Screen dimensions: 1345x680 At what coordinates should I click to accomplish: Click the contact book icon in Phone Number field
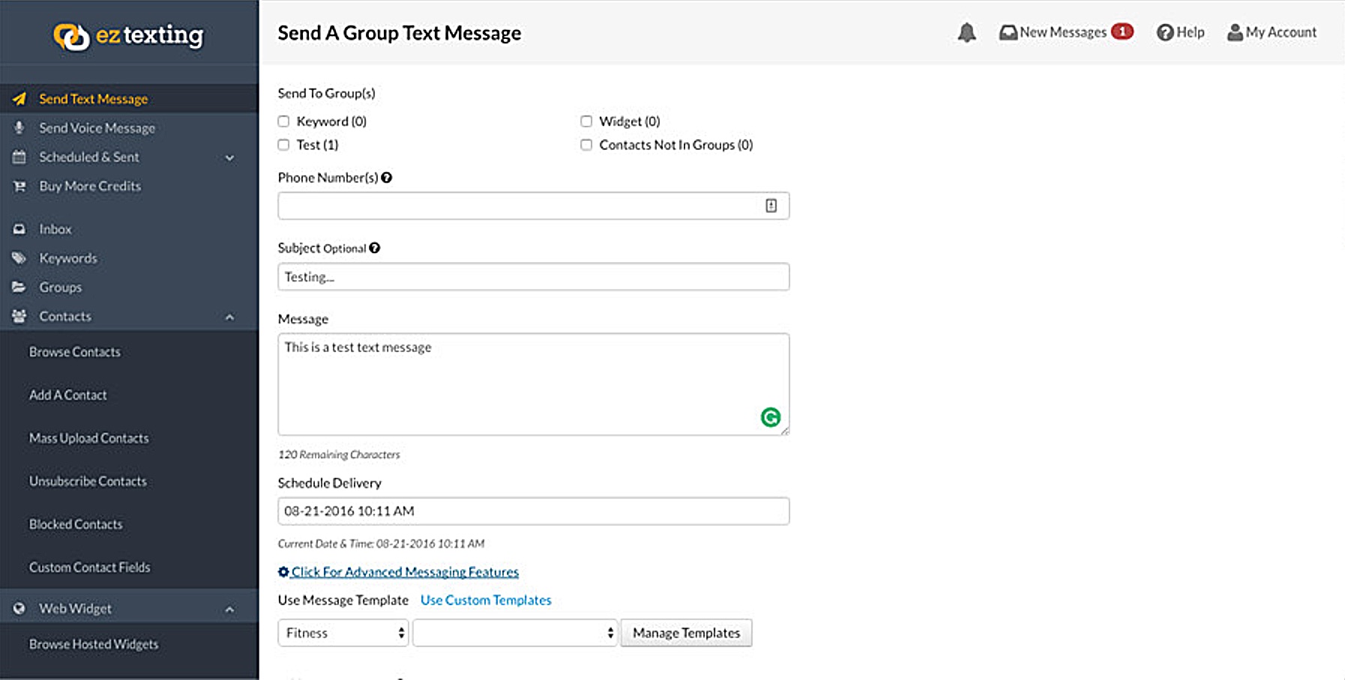pyautogui.click(x=771, y=206)
